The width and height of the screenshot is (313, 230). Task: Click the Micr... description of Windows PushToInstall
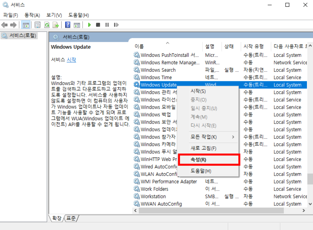pos(212,55)
